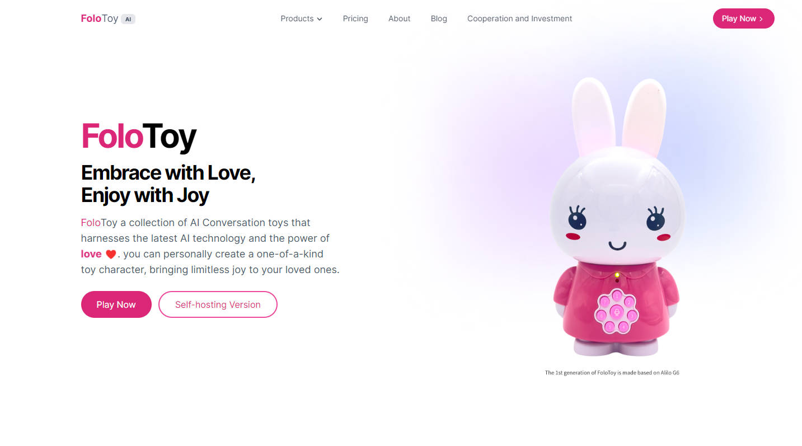The height and width of the screenshot is (446, 802).
Task: Click the microphone button on toy's chest
Action: coord(616,312)
